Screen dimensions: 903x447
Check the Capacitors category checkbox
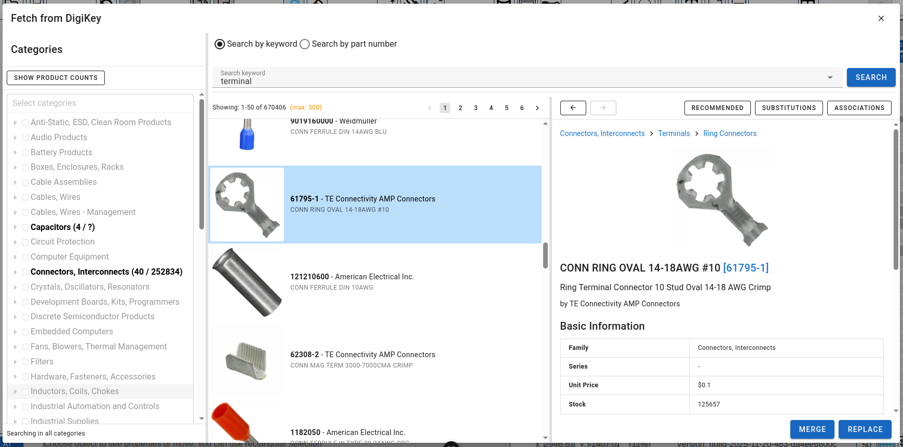coord(25,227)
